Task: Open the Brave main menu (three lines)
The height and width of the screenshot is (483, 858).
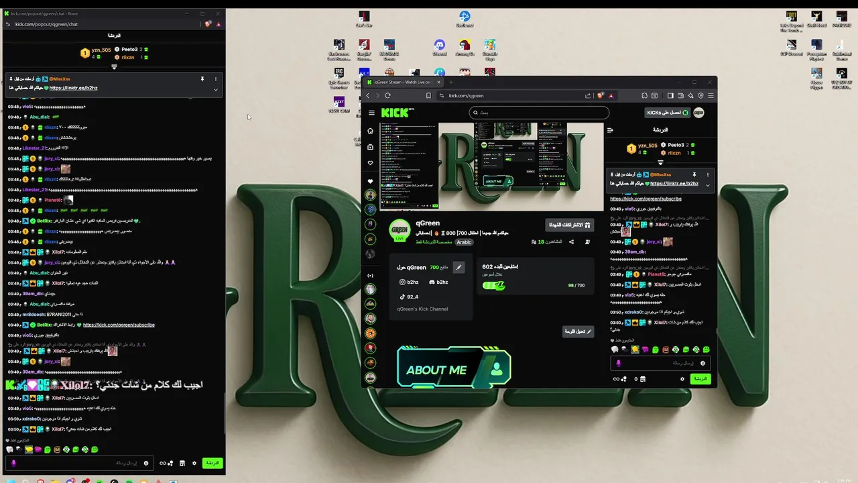Action: (x=711, y=96)
